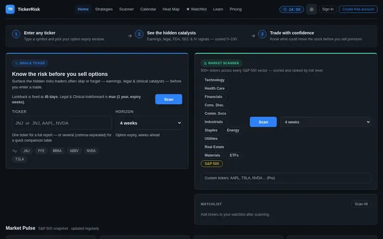
Task: Toggle the Materials sector chip
Action: 212,155
